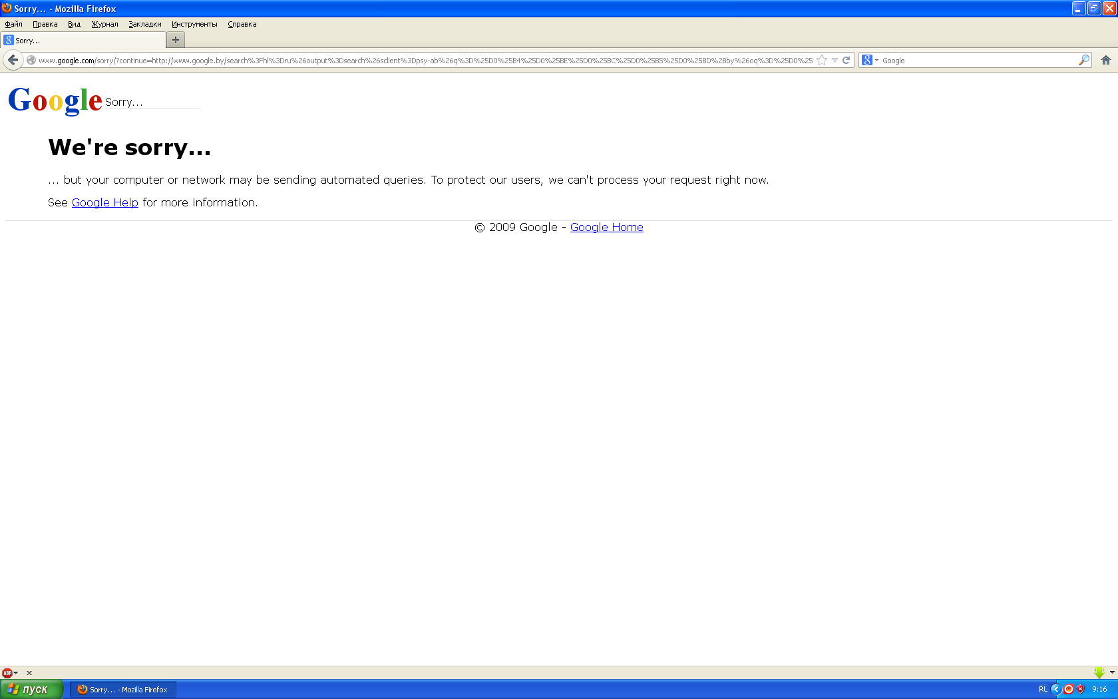Screen dimensions: 1118x699
Task: Click the Adblock Plus ABP icon
Action: coord(7,672)
